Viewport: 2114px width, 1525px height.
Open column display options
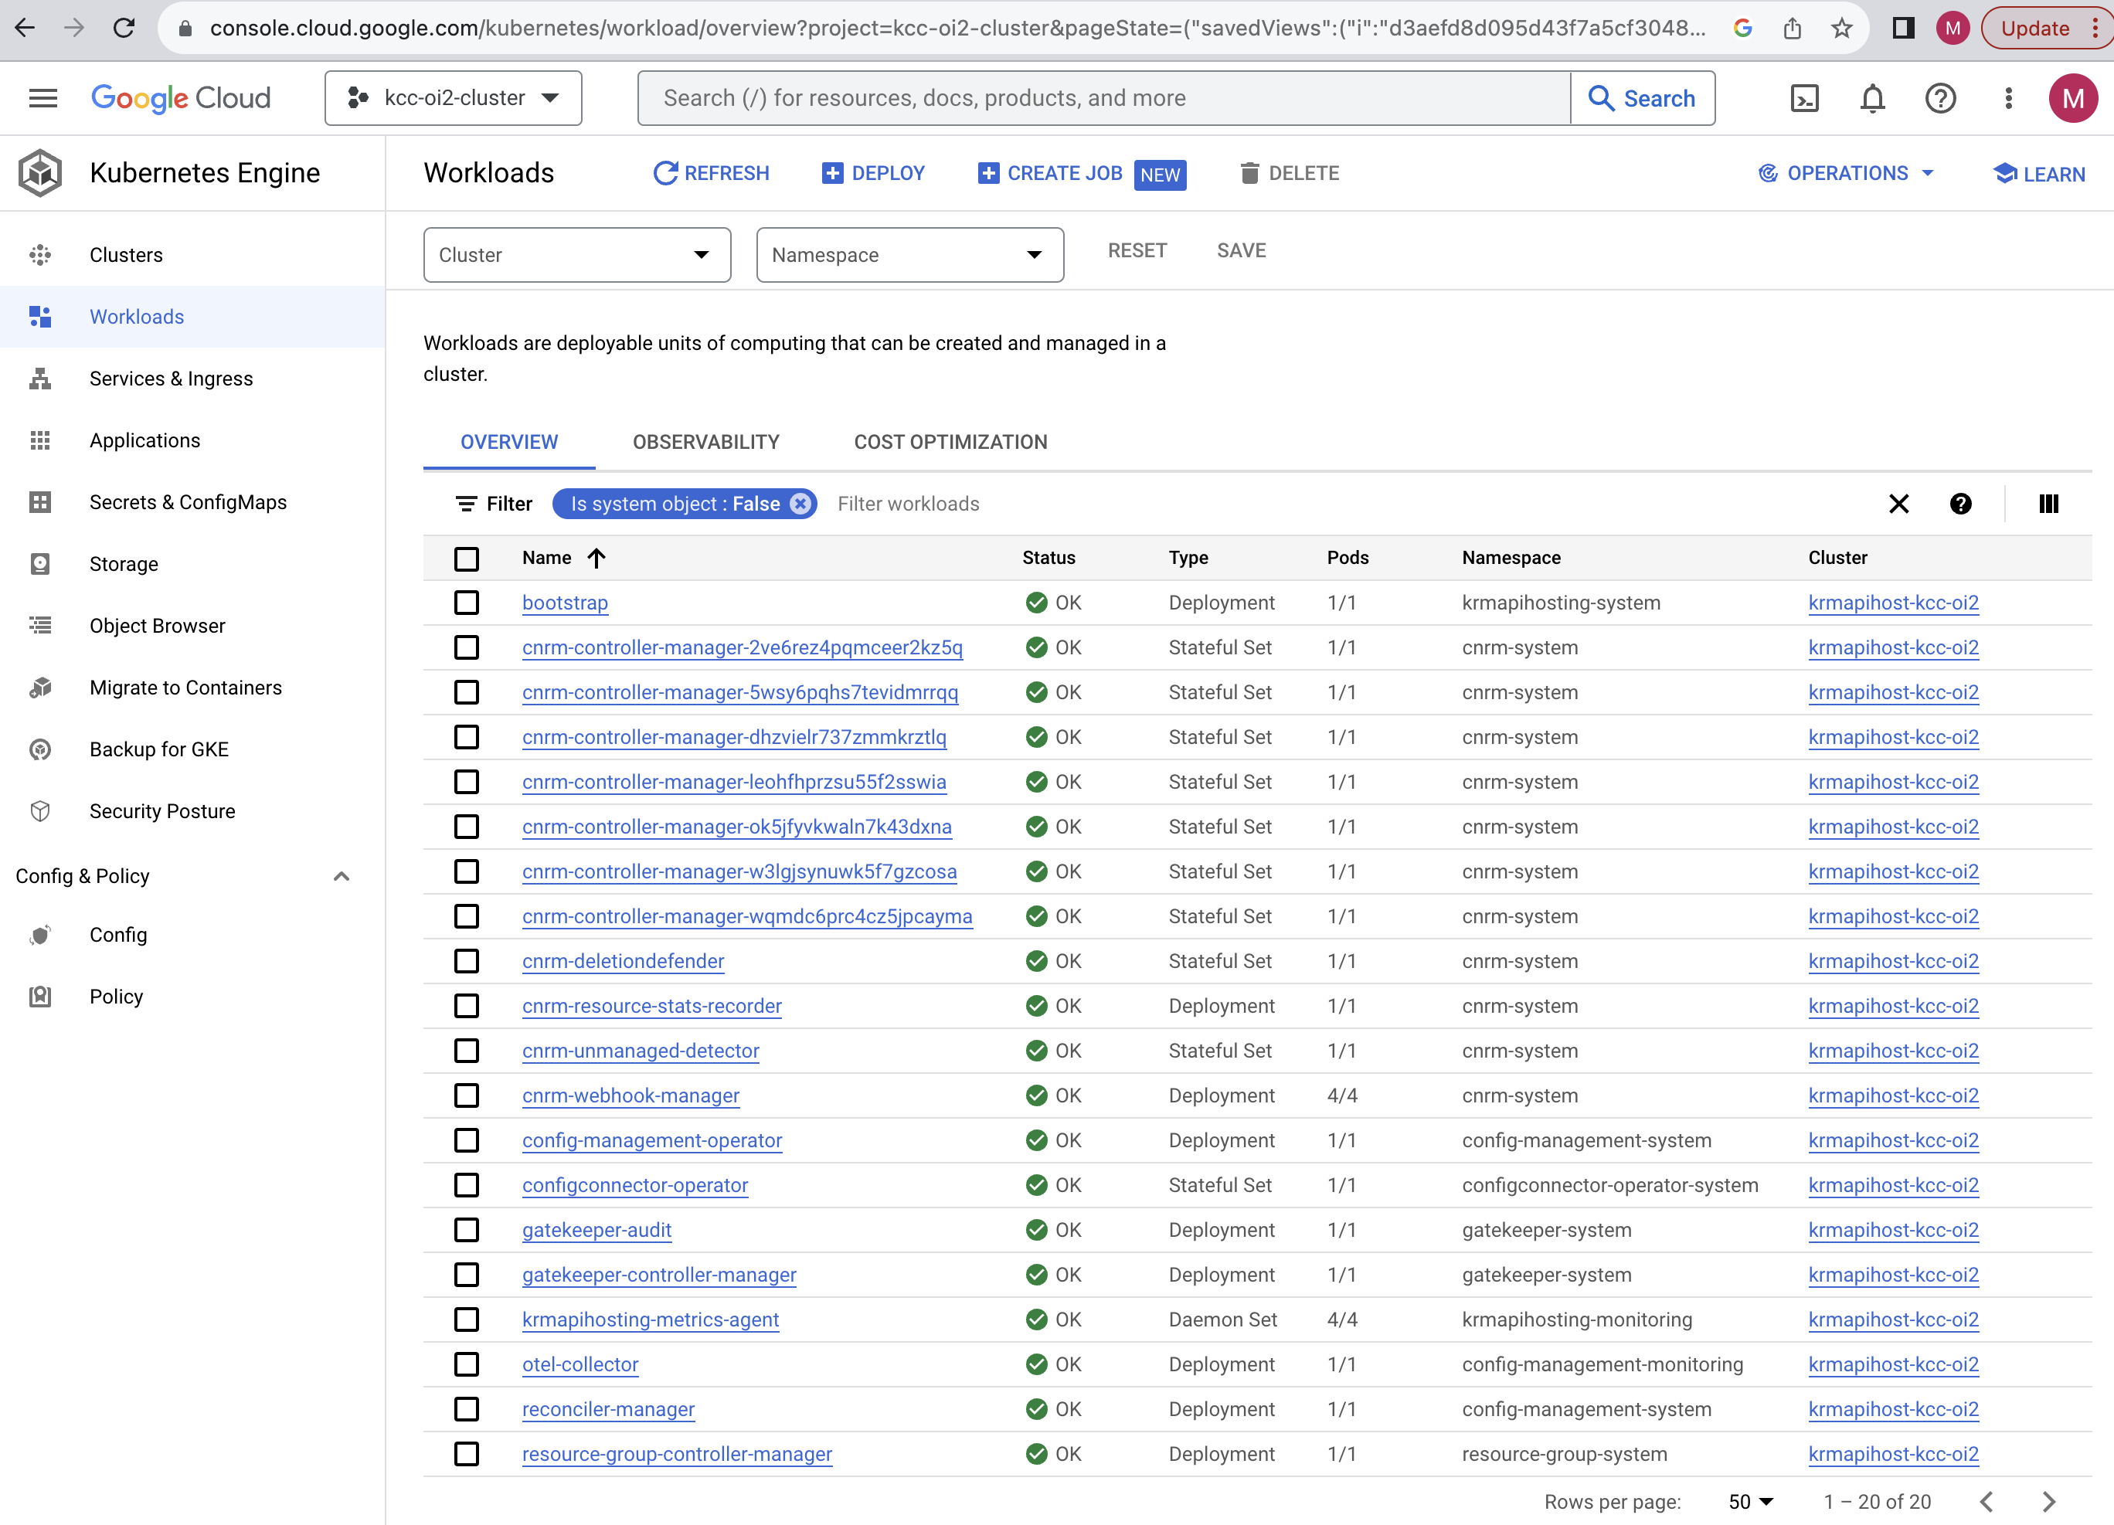tap(2049, 504)
